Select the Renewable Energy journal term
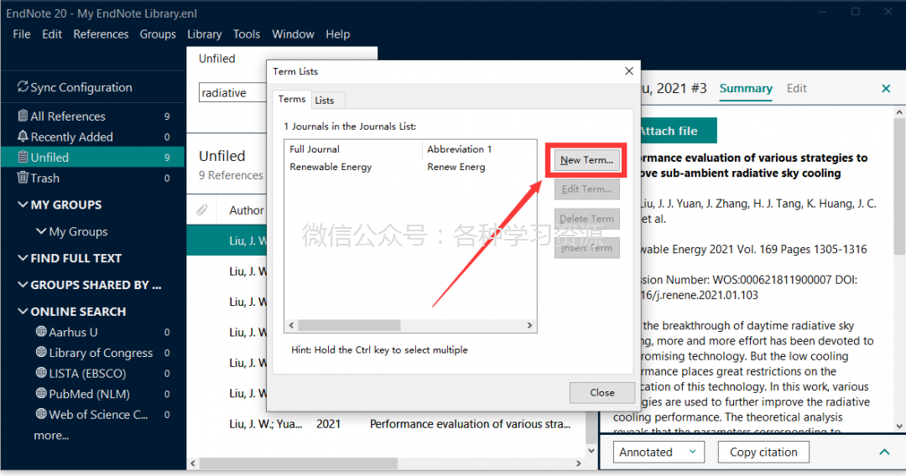906x476 pixels. tap(331, 167)
